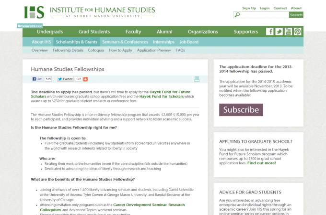Like the page on Facebook
The image size is (326, 215).
[x=37, y=79]
